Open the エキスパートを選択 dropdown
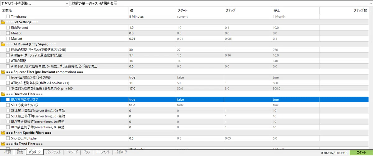The height and width of the screenshot is (156, 373). click(x=35, y=3)
